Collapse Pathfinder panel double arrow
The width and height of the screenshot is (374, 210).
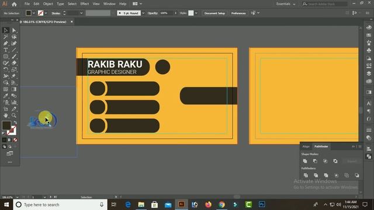353,146
